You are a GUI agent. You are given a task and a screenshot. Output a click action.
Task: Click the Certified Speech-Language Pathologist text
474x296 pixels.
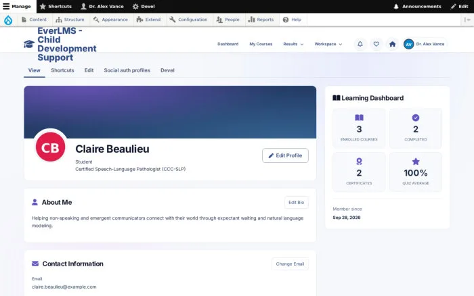(131, 169)
